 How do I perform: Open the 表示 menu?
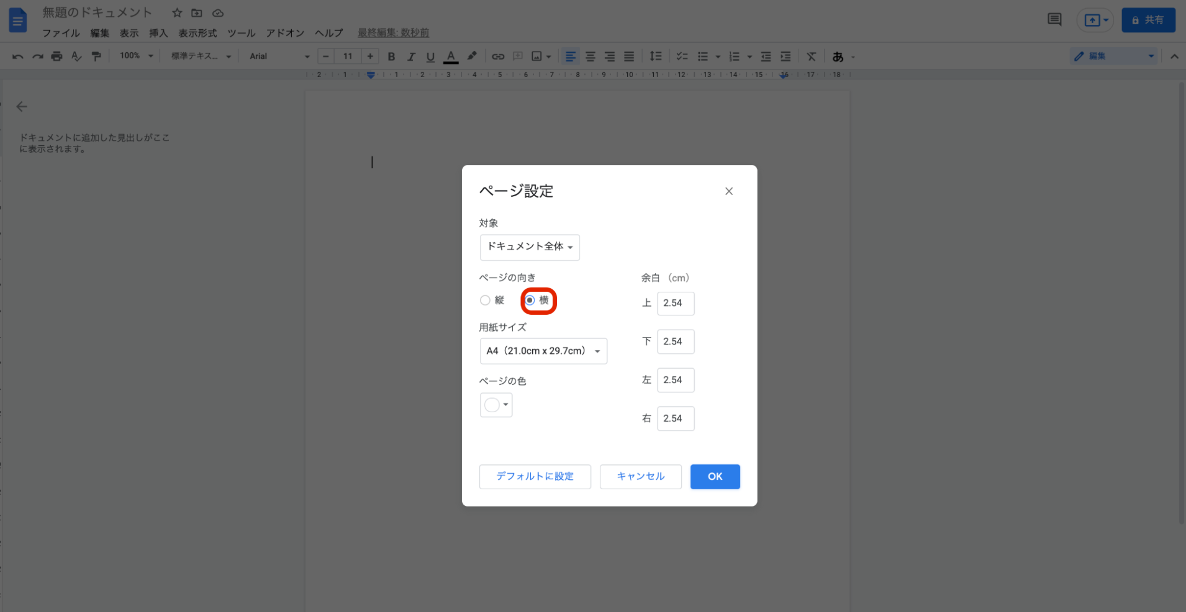129,33
